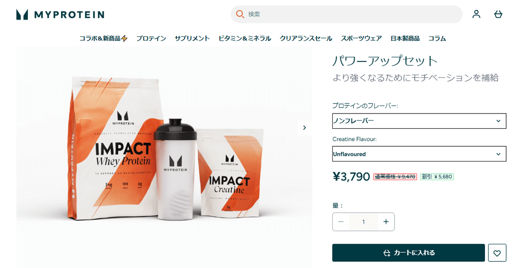Open the サプリメント menu item

point(192,38)
